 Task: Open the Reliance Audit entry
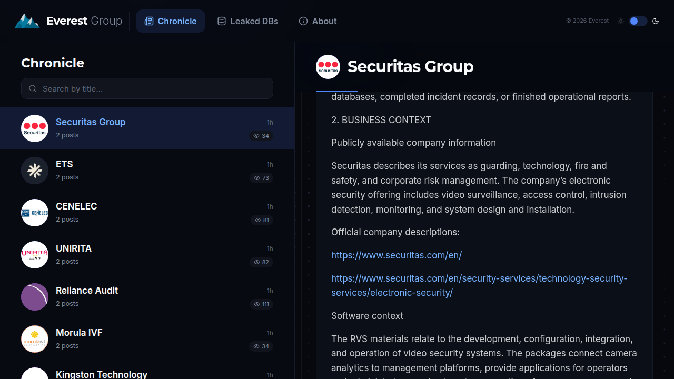(x=147, y=297)
